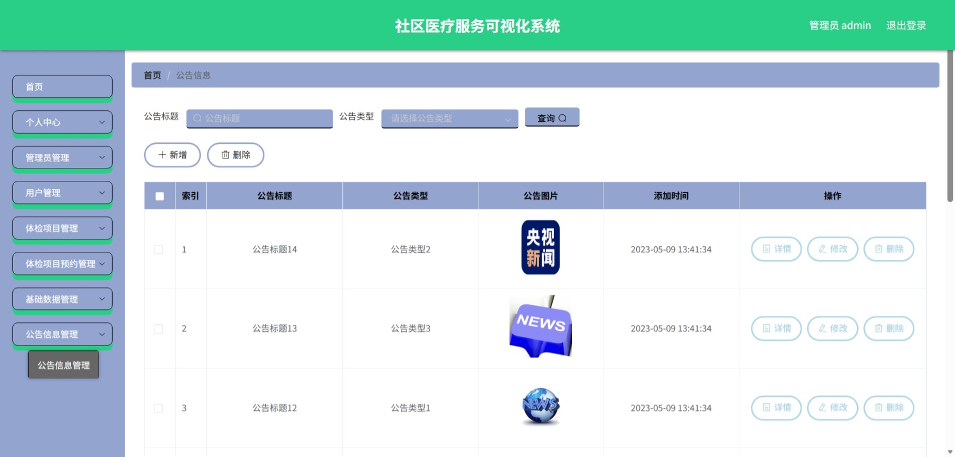This screenshot has height=457, width=955.
Task: Expand 体检项目预约管理 sidebar menu
Action: [62, 264]
